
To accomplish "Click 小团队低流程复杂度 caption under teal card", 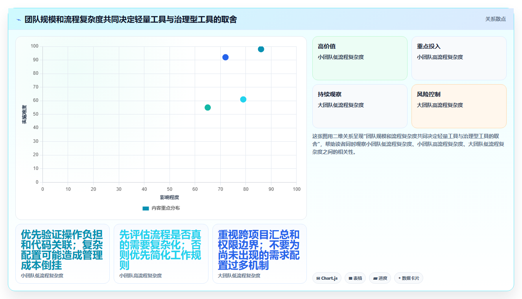I will pyautogui.click(x=42, y=276).
